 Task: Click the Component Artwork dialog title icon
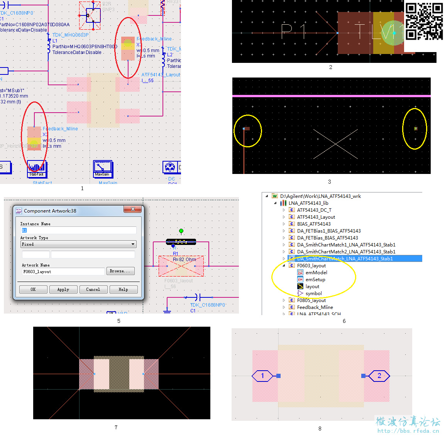(x=19, y=211)
